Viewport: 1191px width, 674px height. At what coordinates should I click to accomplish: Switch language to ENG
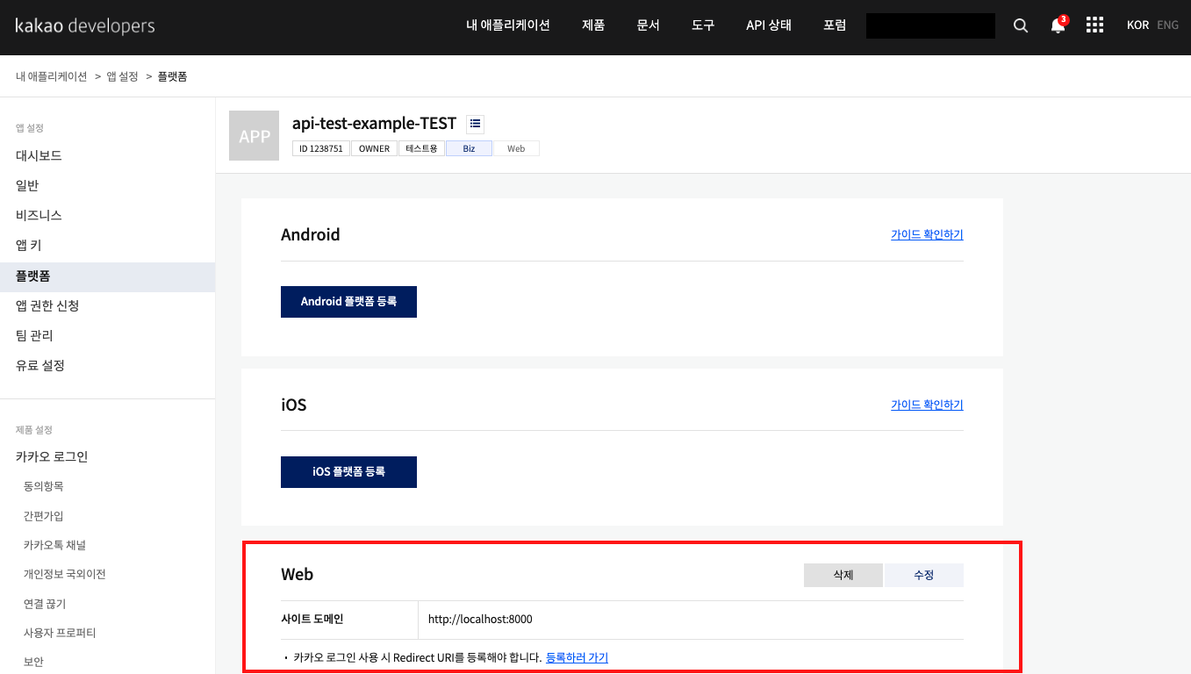(x=1167, y=25)
